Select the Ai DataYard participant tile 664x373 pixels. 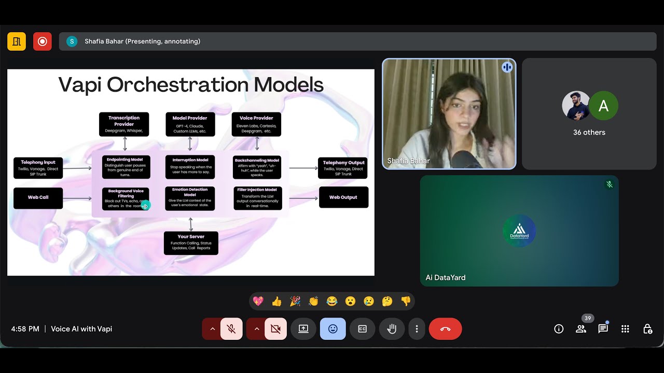click(519, 231)
